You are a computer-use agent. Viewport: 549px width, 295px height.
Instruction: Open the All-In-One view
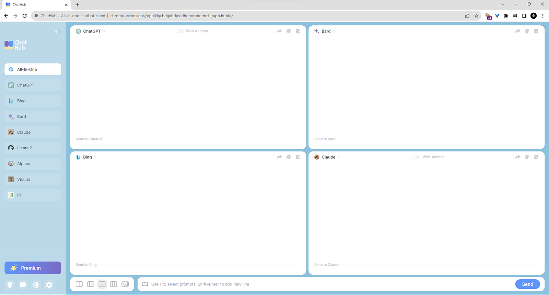pos(33,69)
